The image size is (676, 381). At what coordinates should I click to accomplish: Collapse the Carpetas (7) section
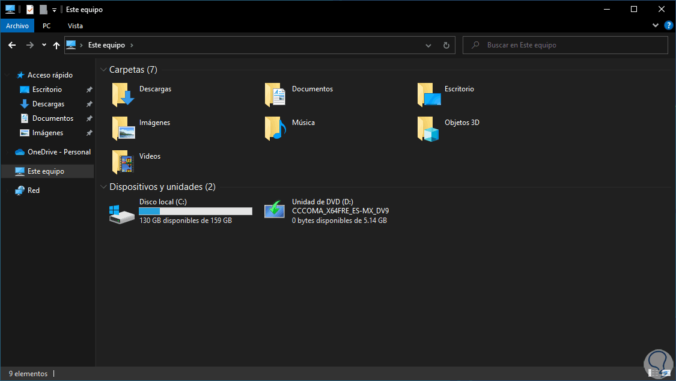pos(102,69)
